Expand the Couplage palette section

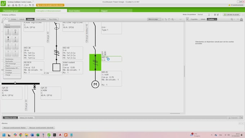point(12,73)
